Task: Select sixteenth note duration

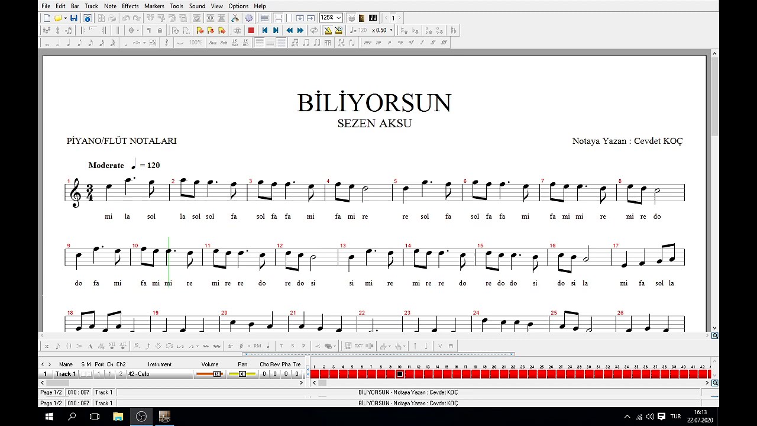Action: point(90,43)
